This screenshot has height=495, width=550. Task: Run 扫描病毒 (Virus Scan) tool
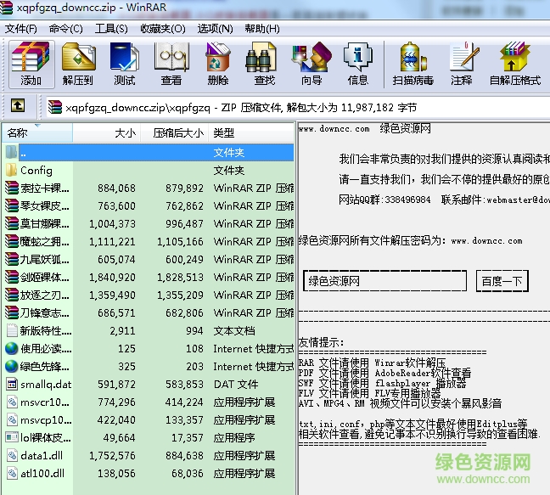click(x=412, y=64)
